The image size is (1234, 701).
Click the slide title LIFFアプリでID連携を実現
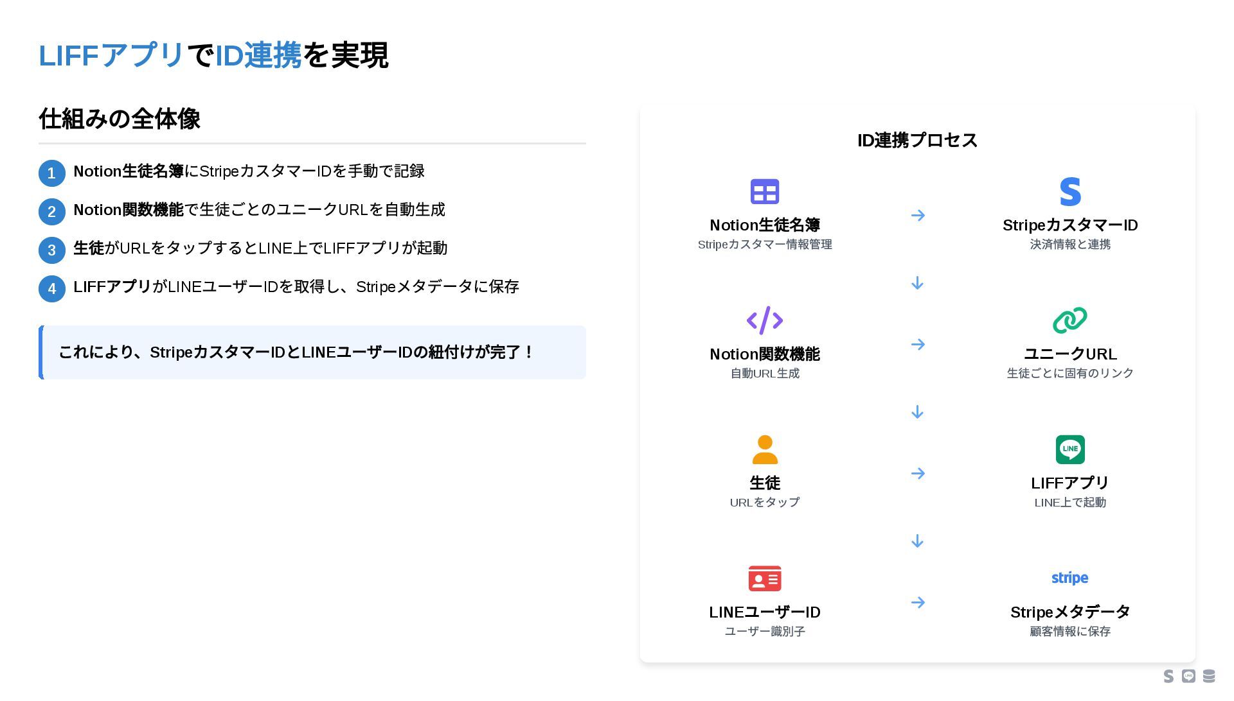(213, 55)
